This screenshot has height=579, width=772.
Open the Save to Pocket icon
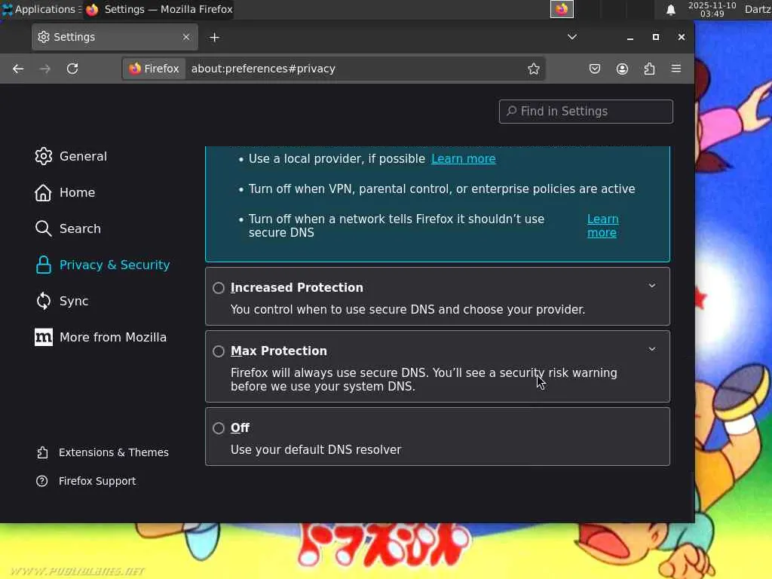coord(595,69)
